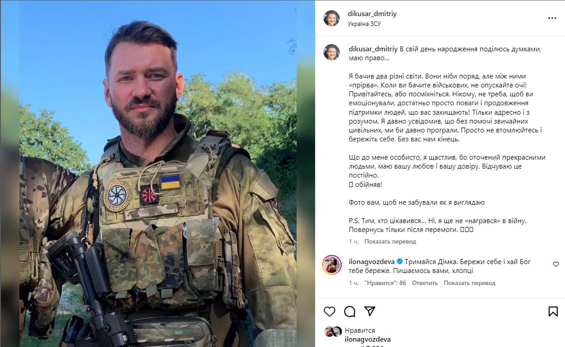
Task: Open ilonagvozdeva username in comment
Action: pos(371,262)
